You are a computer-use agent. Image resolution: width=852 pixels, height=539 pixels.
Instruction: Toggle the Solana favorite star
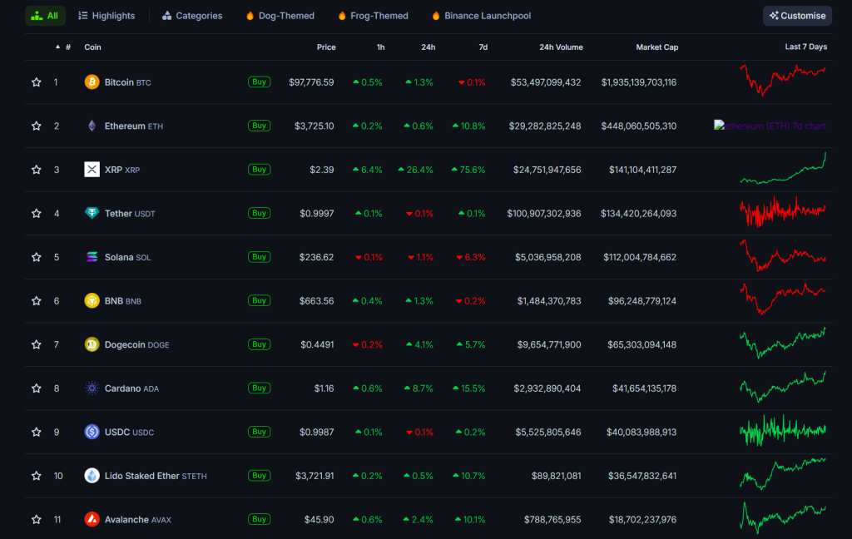tap(37, 257)
